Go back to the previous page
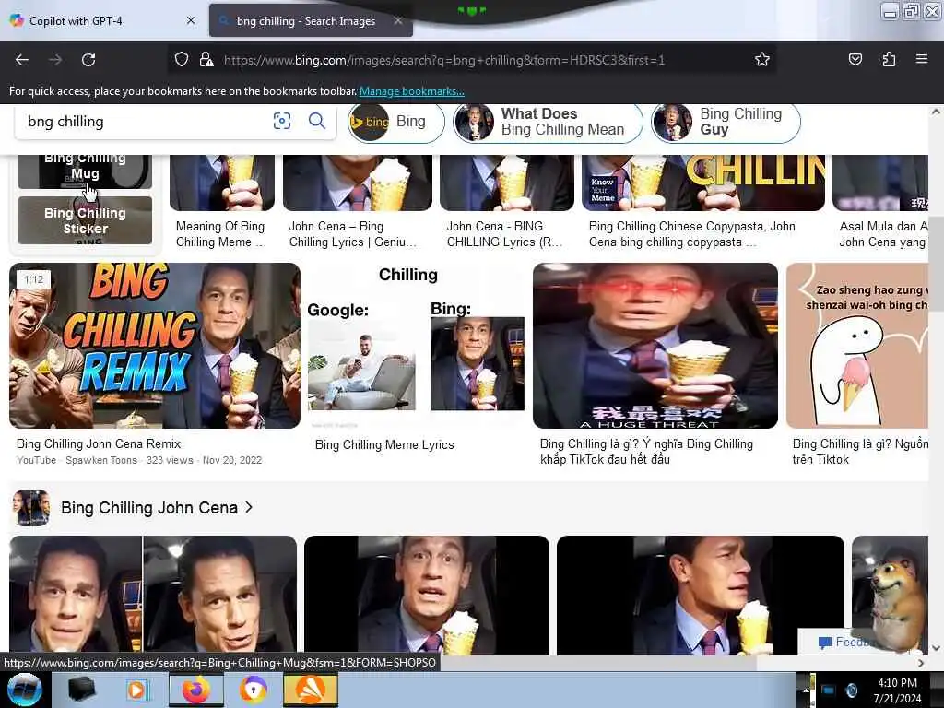 (22, 60)
